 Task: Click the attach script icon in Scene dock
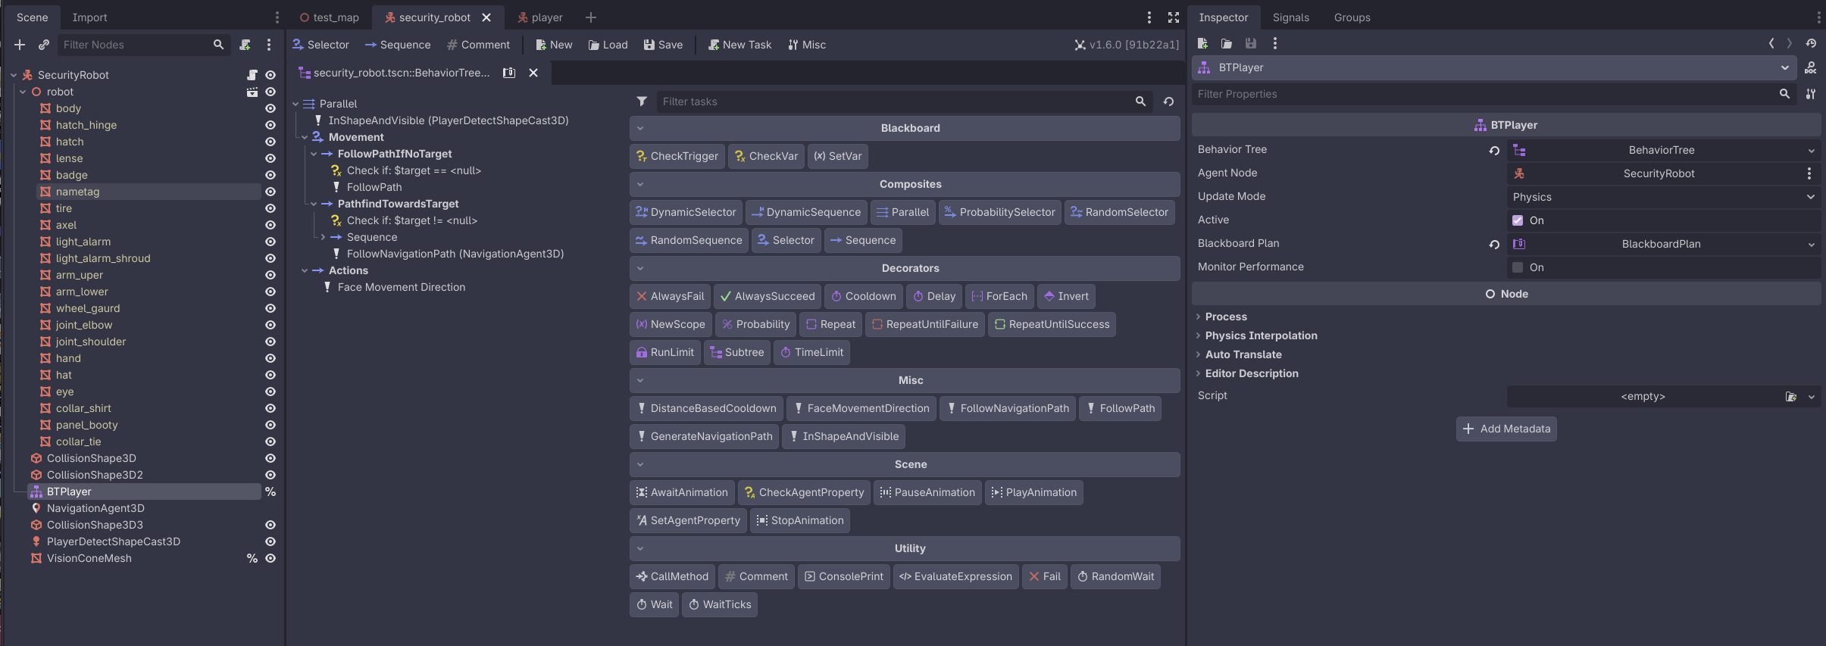[245, 45]
